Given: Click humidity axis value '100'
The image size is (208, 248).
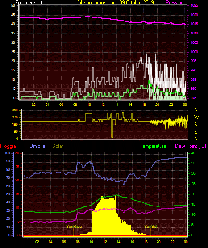Looking at the screenshot, I should click(8, 153).
